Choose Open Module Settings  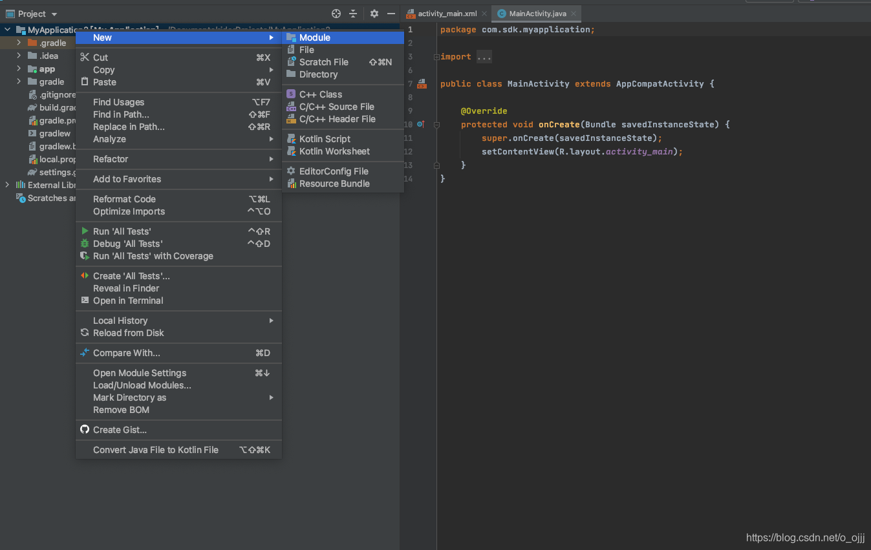(178, 373)
